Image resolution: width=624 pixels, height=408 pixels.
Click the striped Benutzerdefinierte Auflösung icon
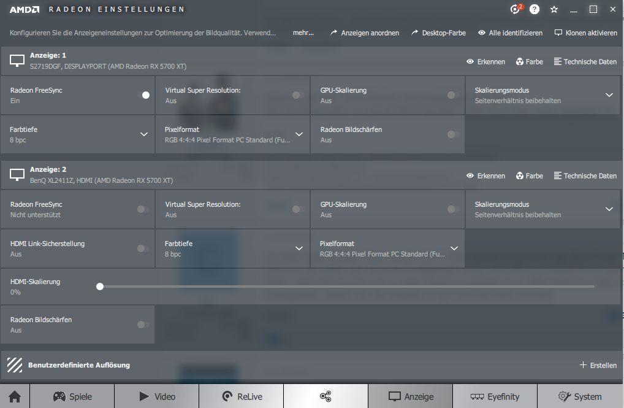click(15, 365)
